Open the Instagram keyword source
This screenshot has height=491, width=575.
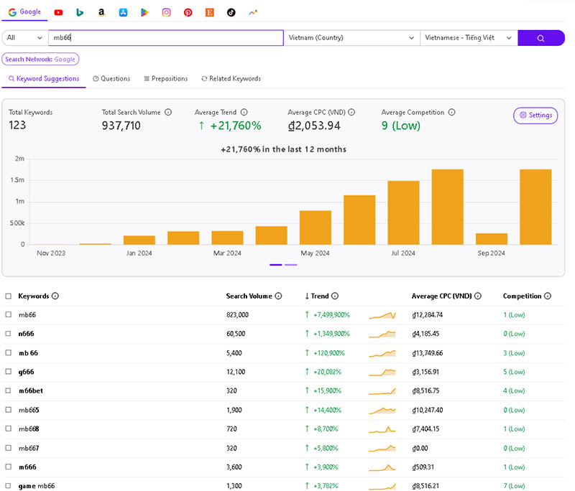click(x=166, y=12)
